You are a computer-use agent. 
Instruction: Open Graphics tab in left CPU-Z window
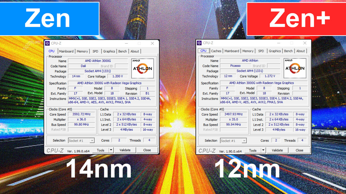click(109, 51)
